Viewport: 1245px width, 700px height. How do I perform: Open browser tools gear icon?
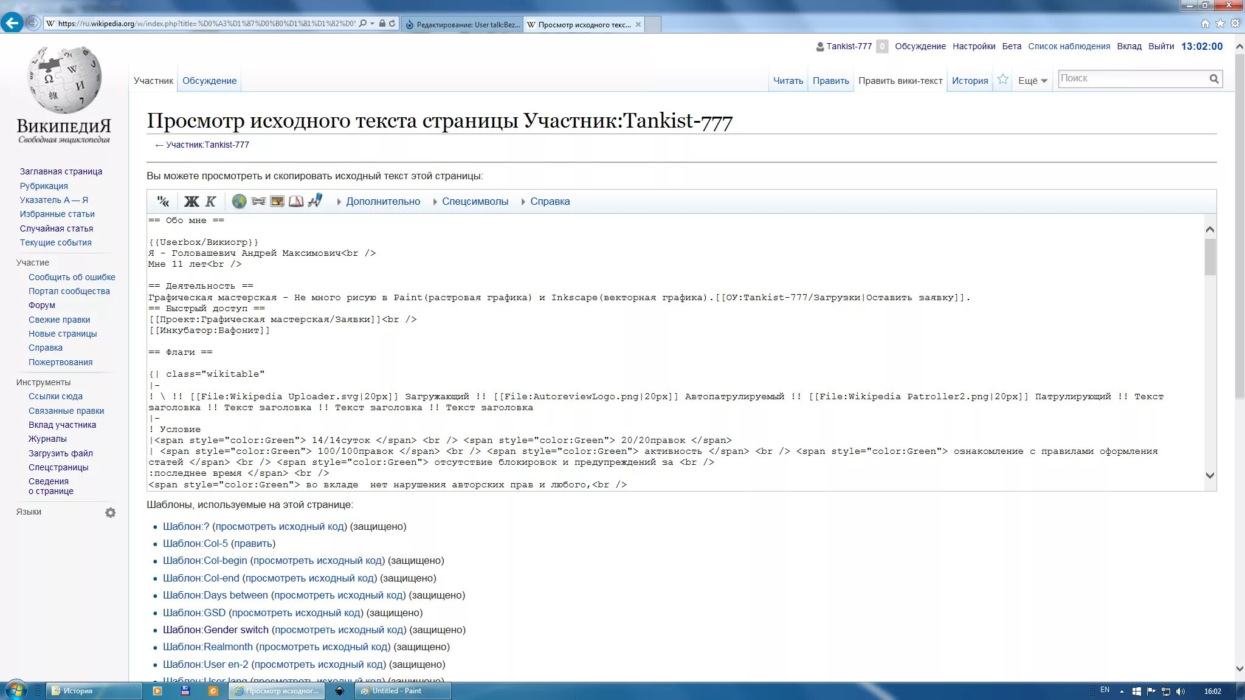1235,24
